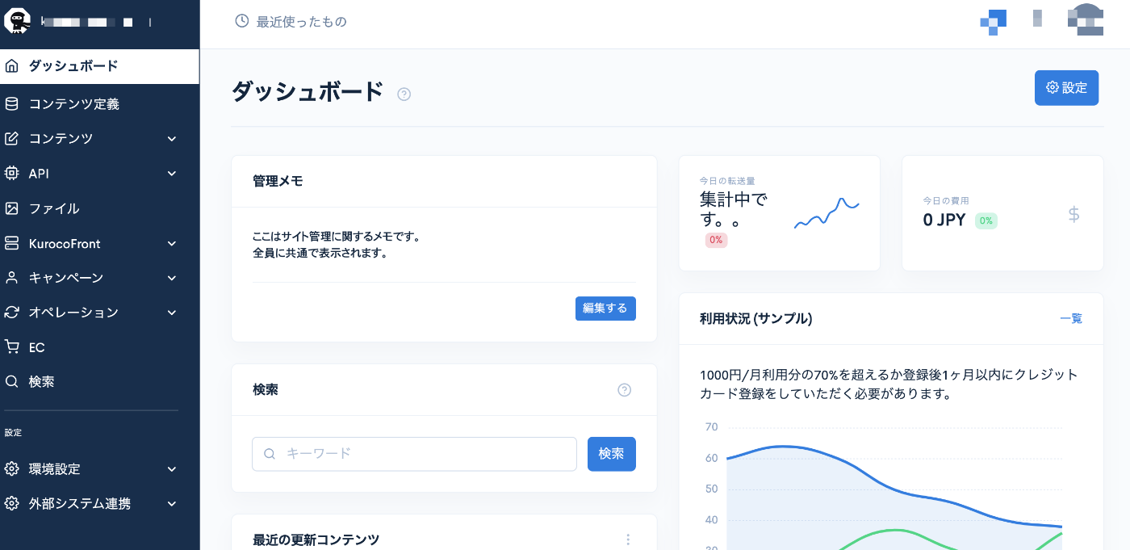Viewport: 1130px width, 550px height.
Task: Click the 今日の費用 label
Action: tap(946, 200)
